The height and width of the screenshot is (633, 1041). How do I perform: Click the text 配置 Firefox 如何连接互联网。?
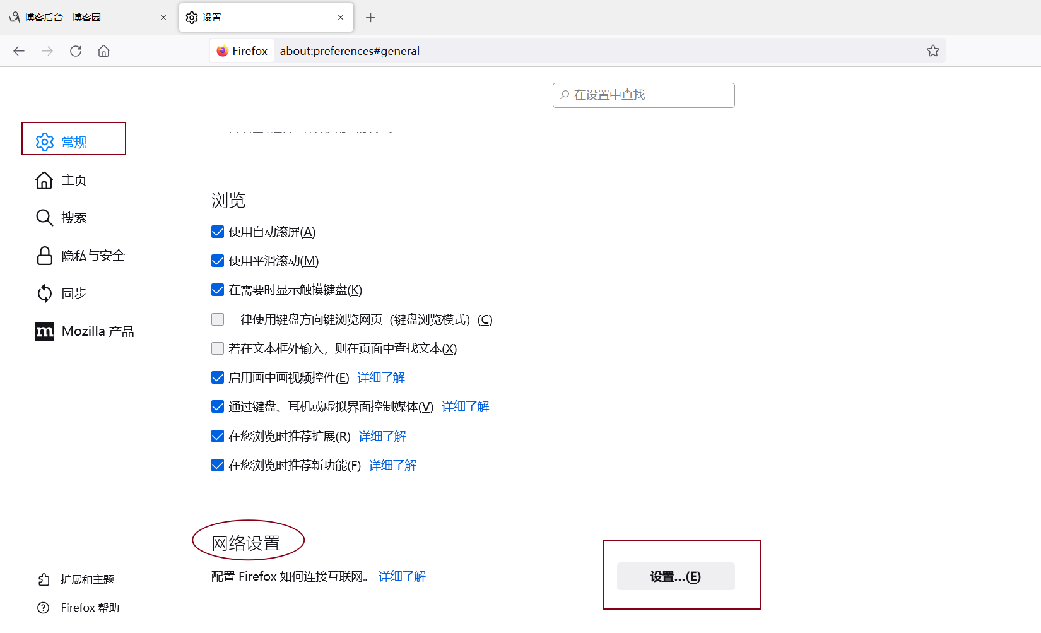[290, 576]
